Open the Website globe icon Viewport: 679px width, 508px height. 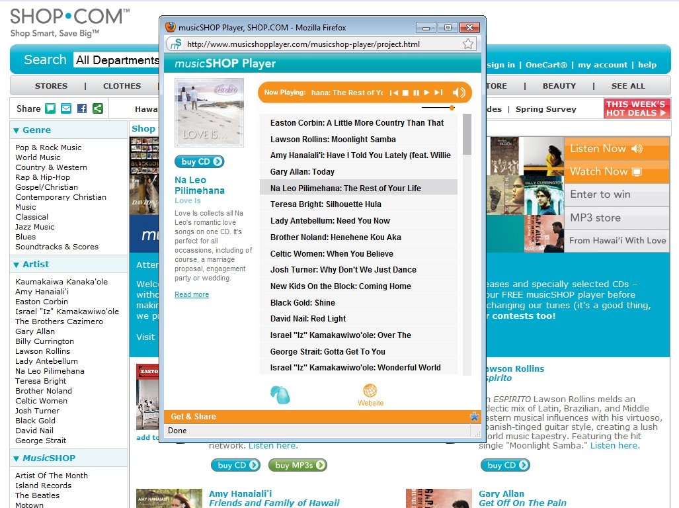click(x=370, y=394)
